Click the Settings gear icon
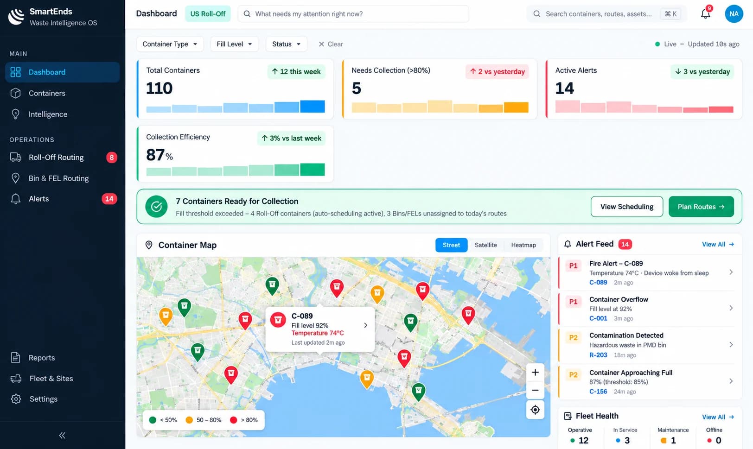The width and height of the screenshot is (753, 449). 16,399
